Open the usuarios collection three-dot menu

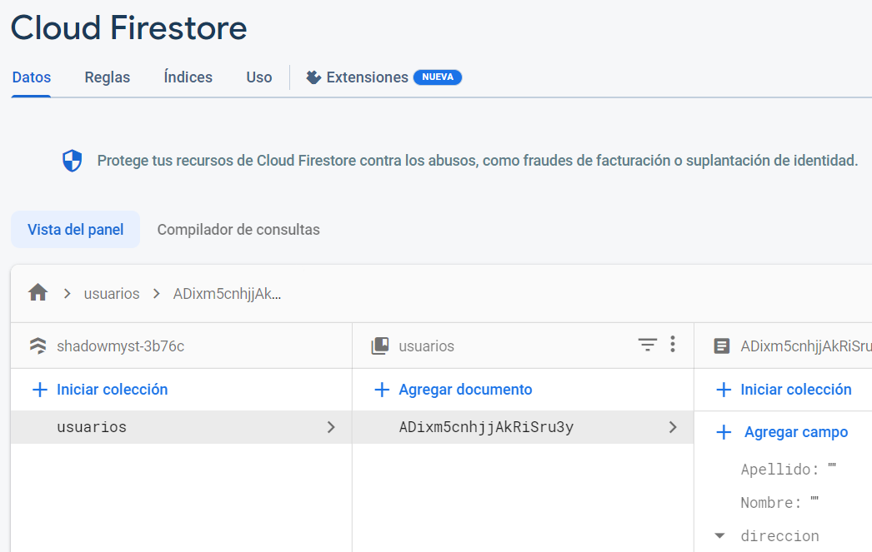[x=673, y=345]
